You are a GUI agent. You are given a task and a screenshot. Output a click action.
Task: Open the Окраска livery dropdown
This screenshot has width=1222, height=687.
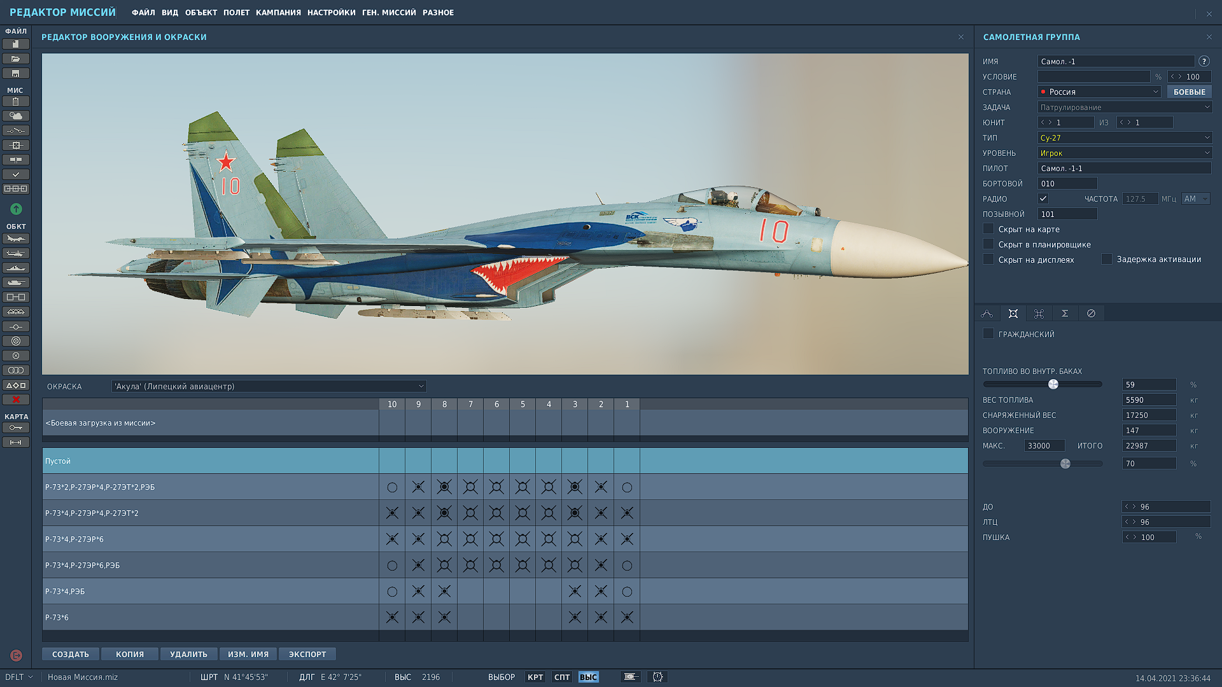[269, 386]
